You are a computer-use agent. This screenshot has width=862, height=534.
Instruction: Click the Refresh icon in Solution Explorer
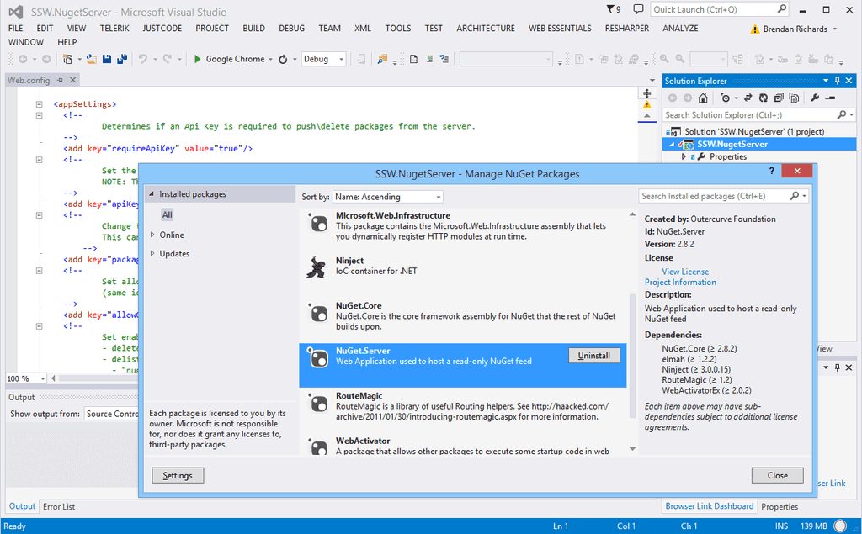tap(763, 98)
